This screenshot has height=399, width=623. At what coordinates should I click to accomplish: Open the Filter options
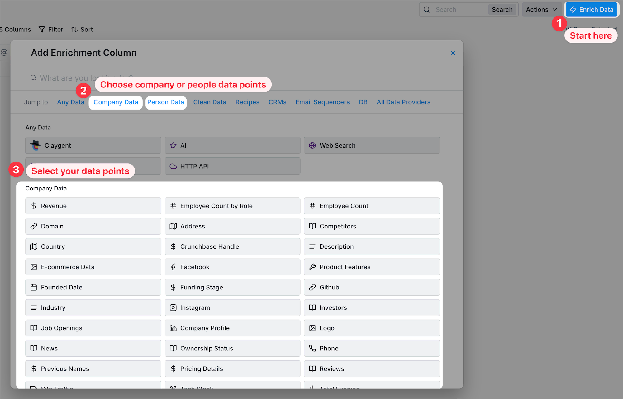[x=51, y=30]
